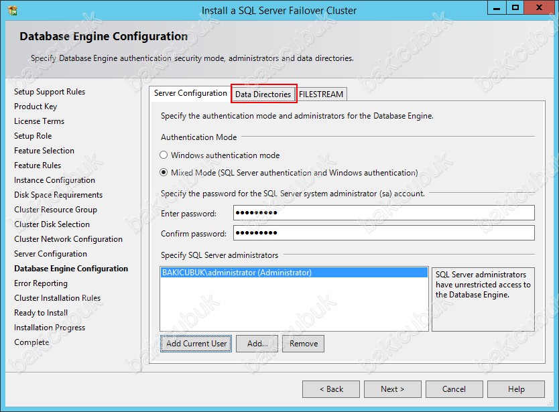Select Windows authentication mode radio button
The width and height of the screenshot is (559, 412).
164,155
